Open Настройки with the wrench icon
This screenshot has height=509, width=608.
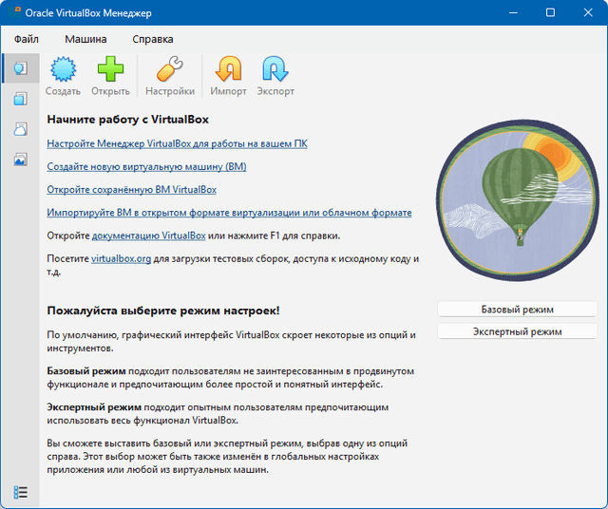(170, 72)
